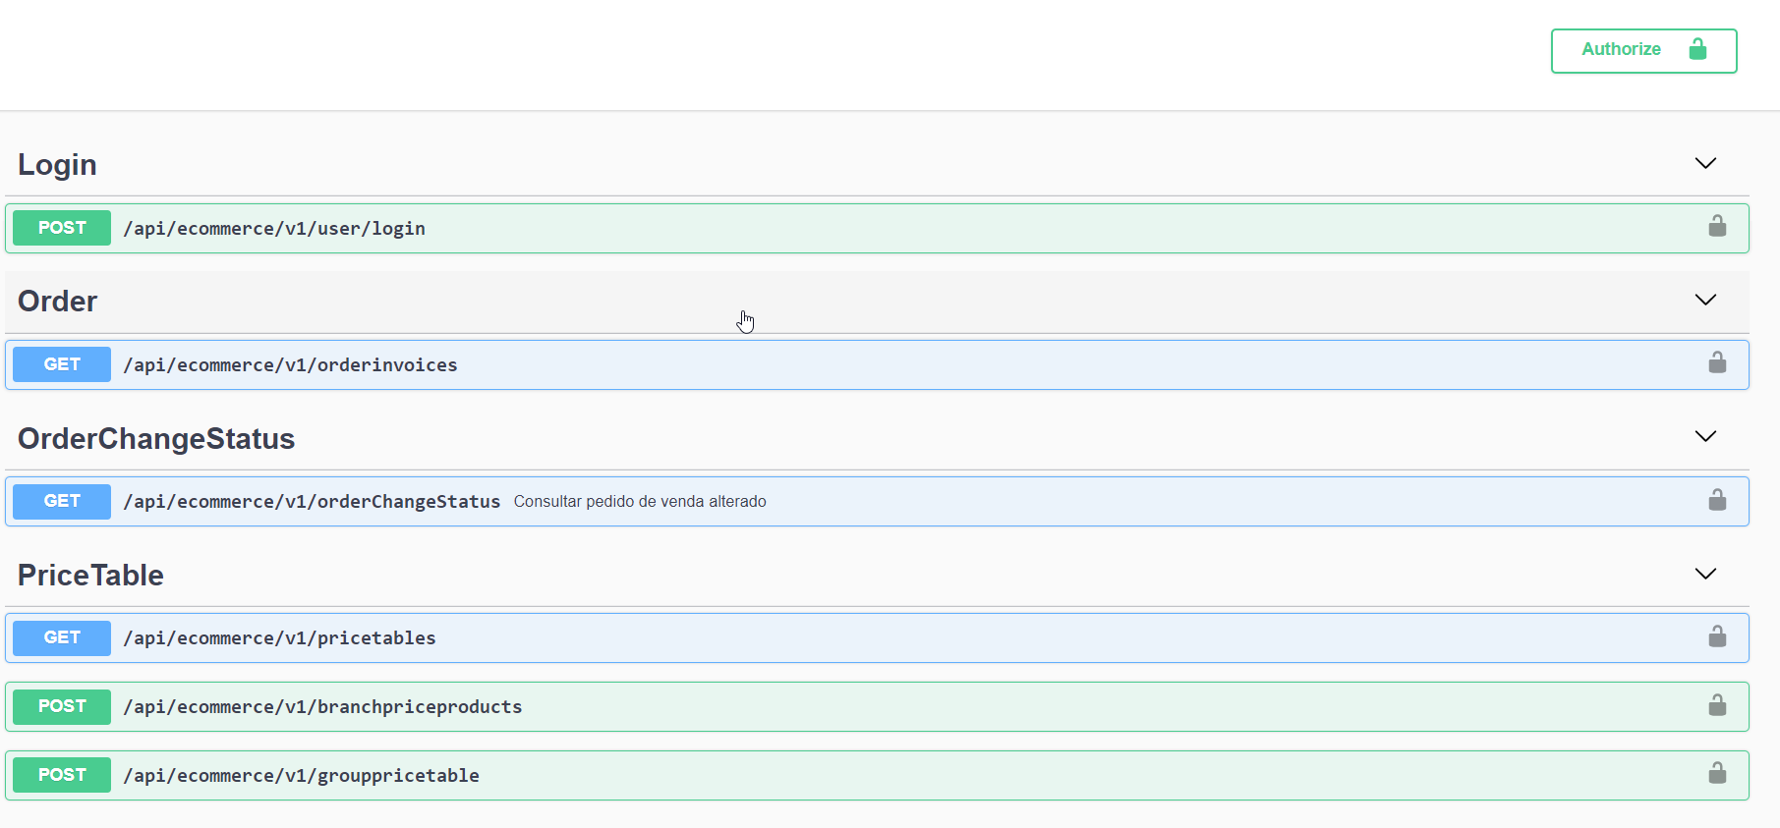This screenshot has height=828, width=1780.
Task: Expand the POST badge for grouppricetable
Action: pos(62,775)
